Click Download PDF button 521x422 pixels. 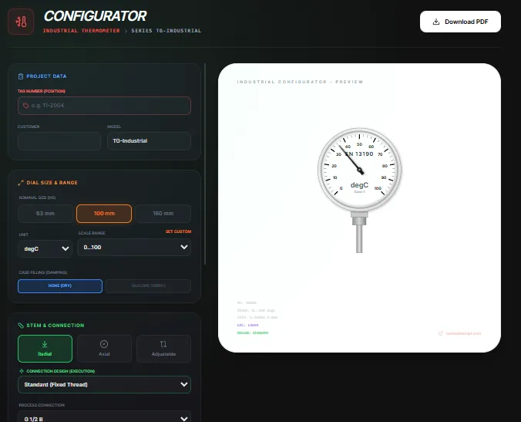pyautogui.click(x=460, y=22)
